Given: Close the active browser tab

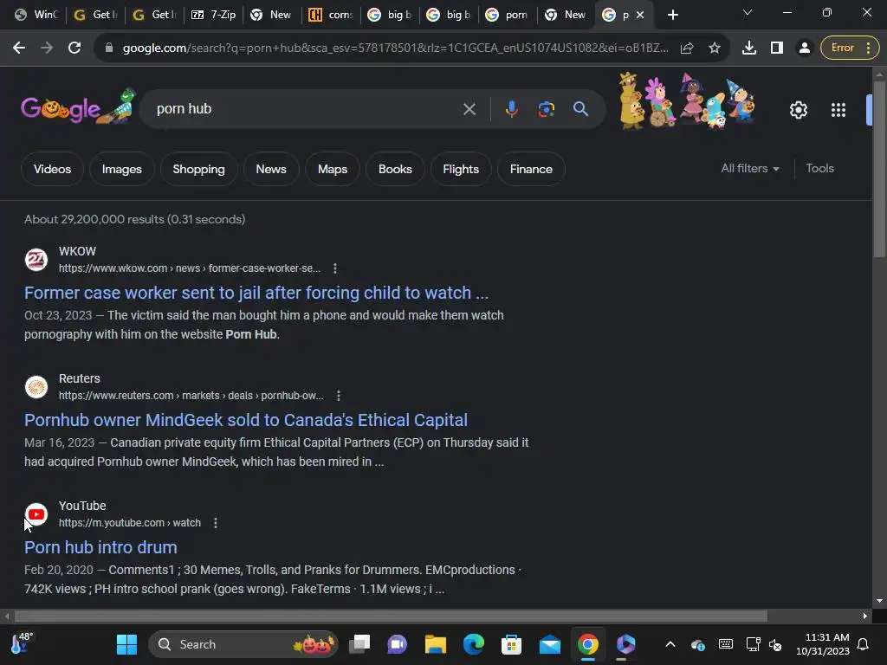Looking at the screenshot, I should pos(640,15).
